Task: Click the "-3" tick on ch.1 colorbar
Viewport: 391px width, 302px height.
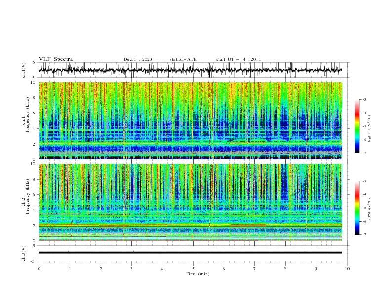Action: [x=364, y=99]
